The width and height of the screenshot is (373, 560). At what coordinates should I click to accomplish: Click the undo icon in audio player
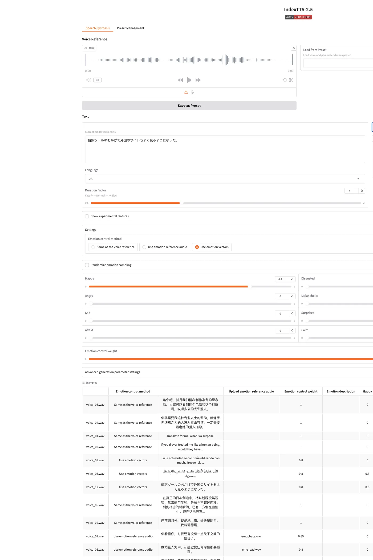click(x=285, y=80)
